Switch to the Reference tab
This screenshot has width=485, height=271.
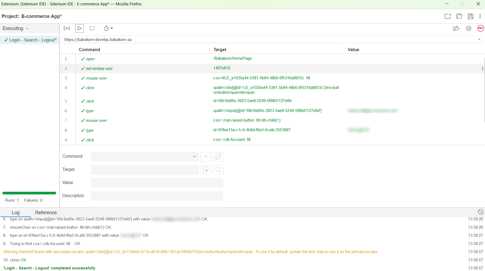click(46, 212)
